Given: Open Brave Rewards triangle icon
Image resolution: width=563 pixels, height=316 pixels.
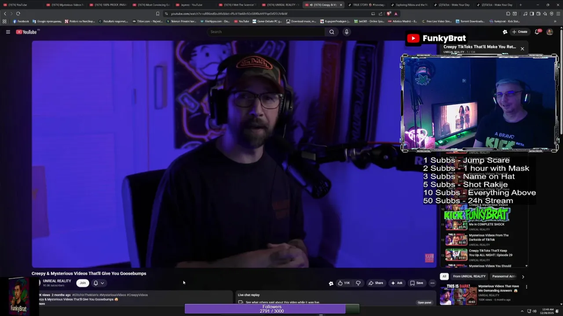Looking at the screenshot, I should [395, 14].
